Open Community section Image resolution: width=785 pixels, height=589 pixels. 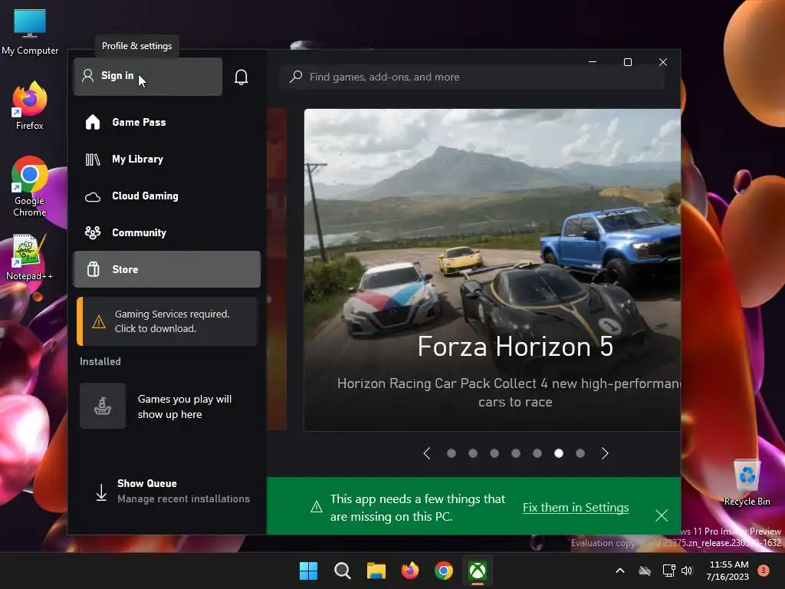point(166,232)
